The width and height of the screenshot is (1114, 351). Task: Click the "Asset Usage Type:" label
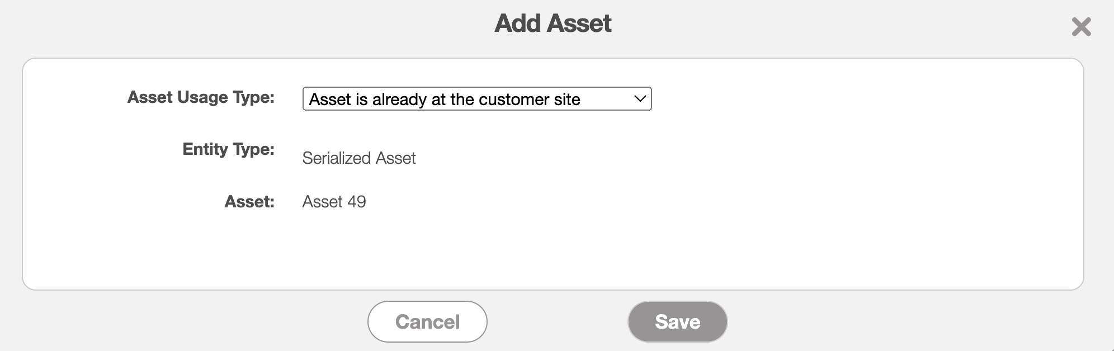201,97
